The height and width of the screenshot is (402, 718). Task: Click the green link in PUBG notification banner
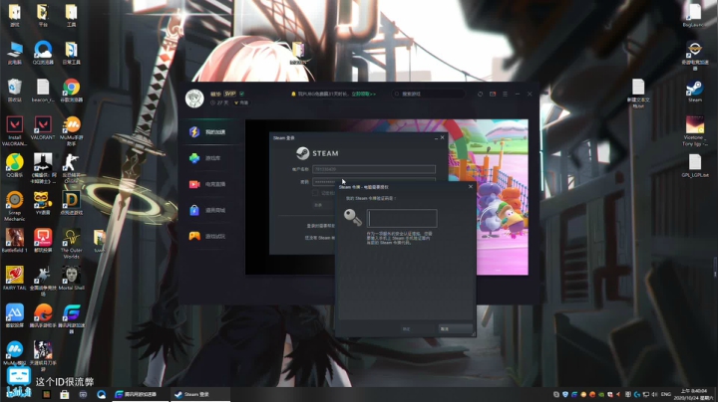click(x=364, y=94)
